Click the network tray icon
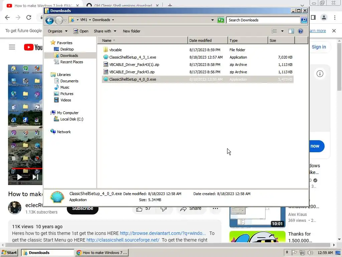342x257 pixels. point(302,253)
